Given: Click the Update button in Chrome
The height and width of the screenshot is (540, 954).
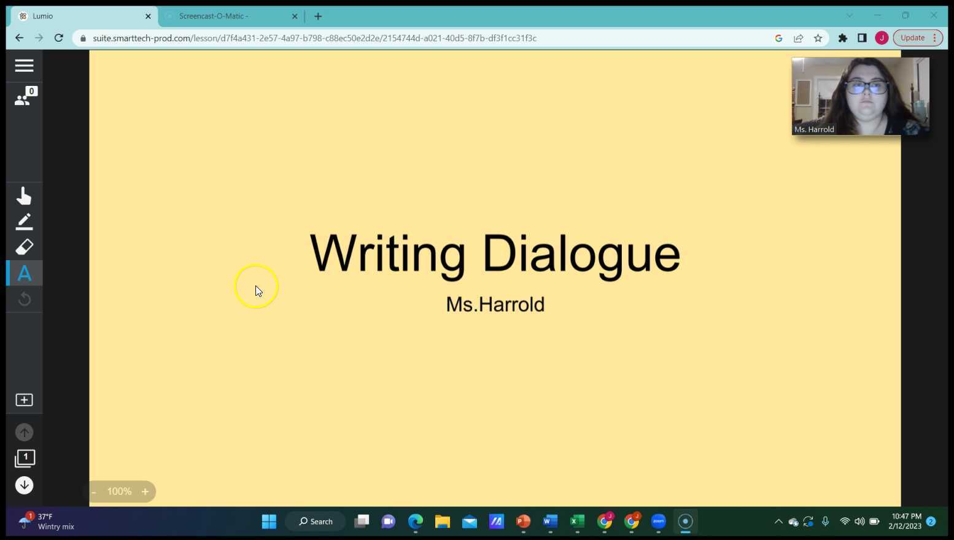Looking at the screenshot, I should click(x=912, y=37).
